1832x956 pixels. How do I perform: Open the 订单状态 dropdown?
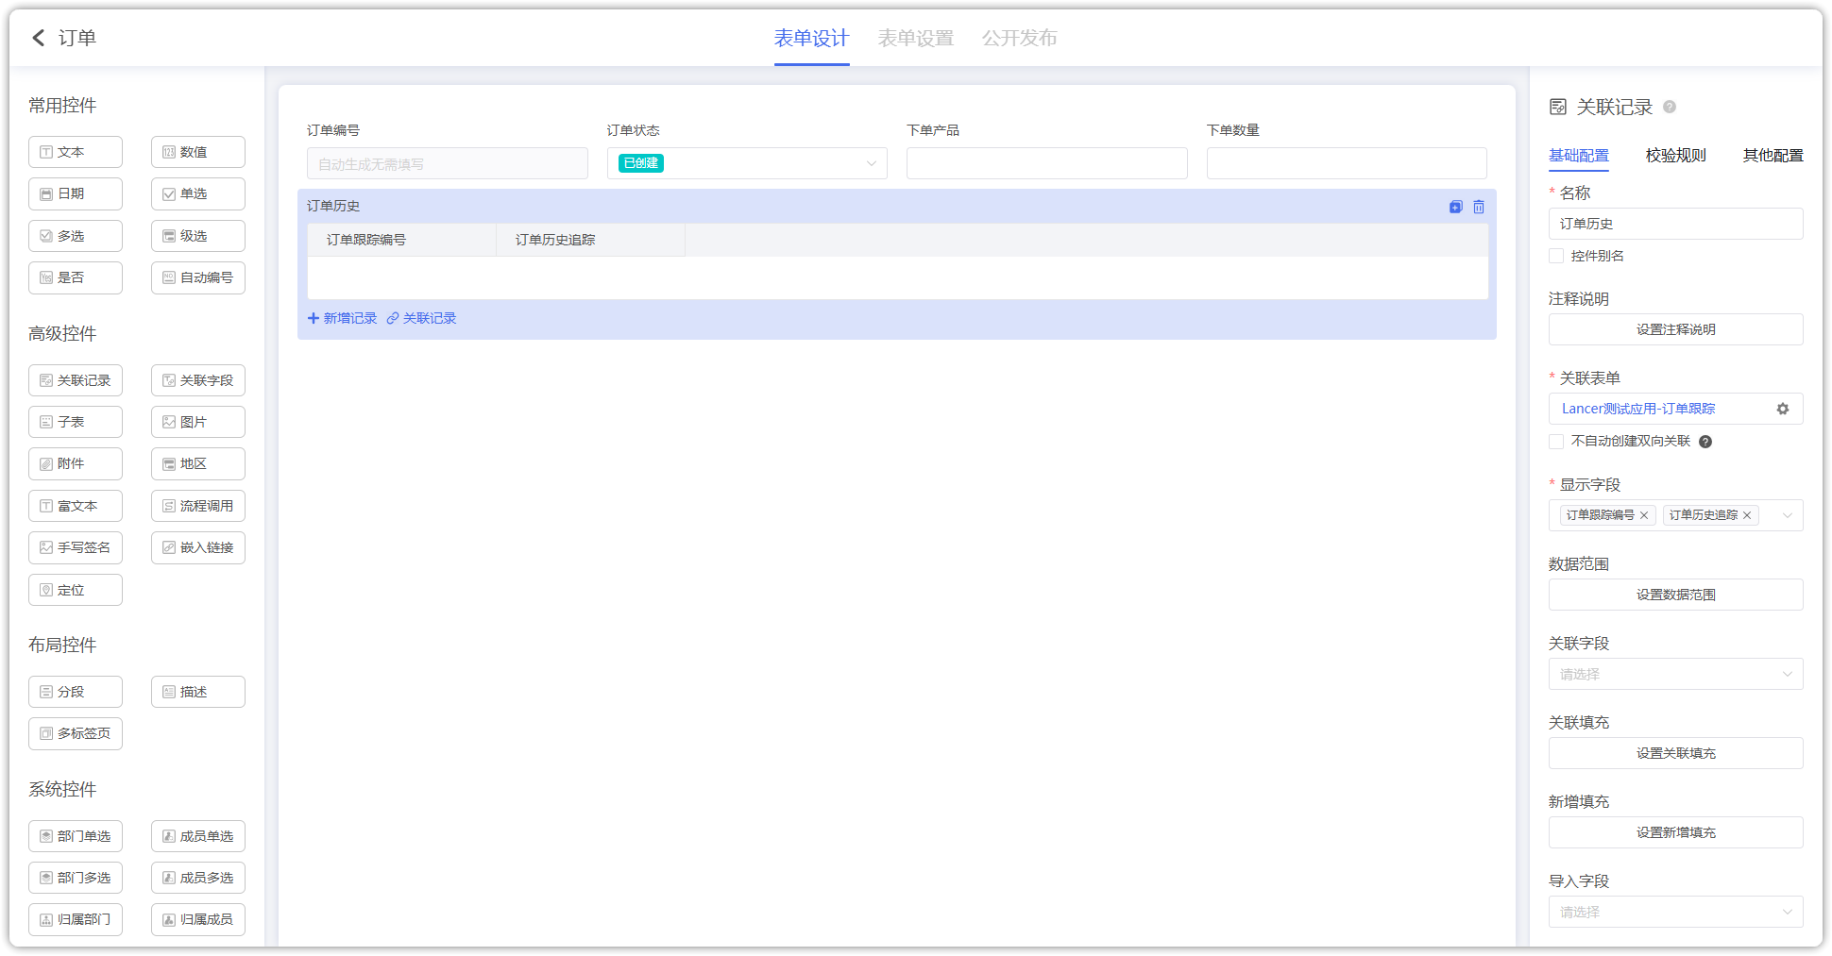[x=746, y=163]
